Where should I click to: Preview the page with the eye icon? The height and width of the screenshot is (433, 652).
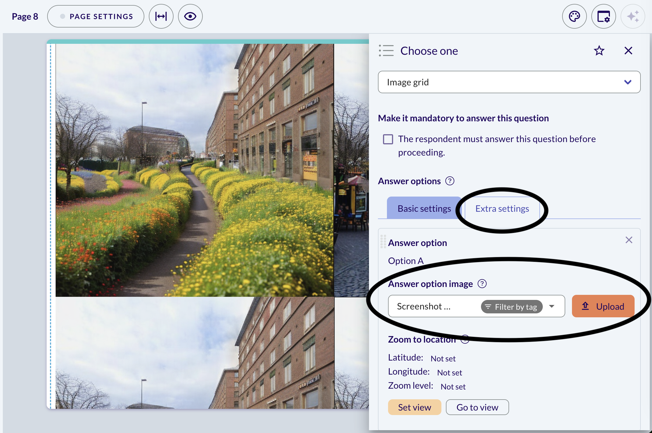coord(190,16)
